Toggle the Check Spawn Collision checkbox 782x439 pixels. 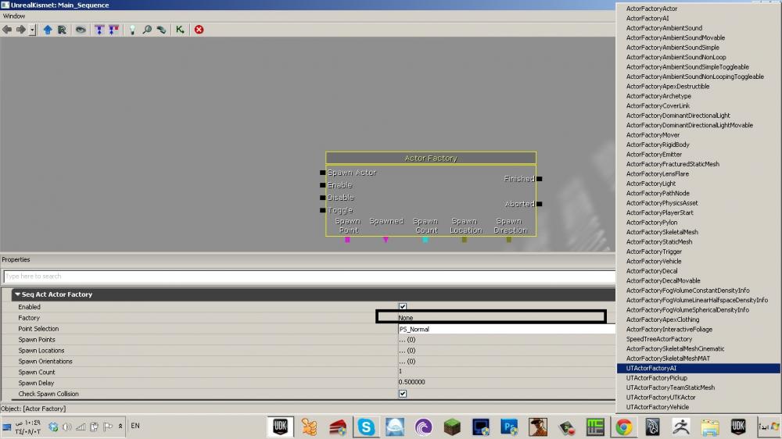403,394
